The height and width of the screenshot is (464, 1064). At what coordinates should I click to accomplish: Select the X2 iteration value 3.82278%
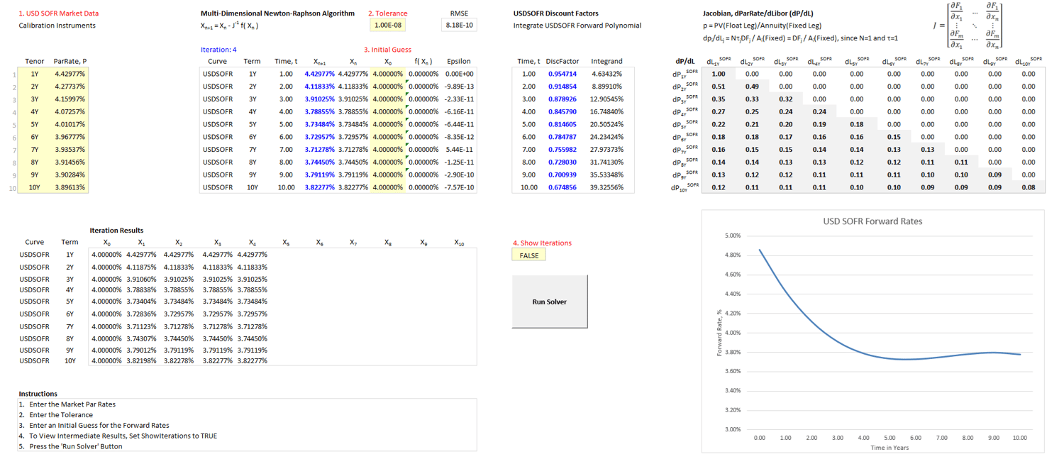pyautogui.click(x=179, y=361)
